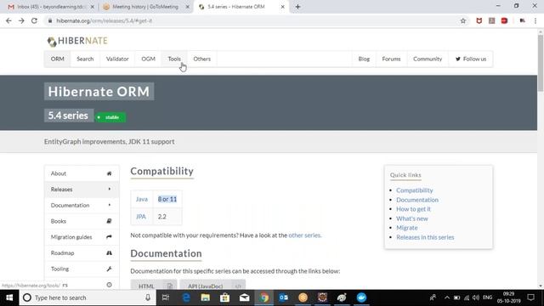
Task: Bookmark this page with the star icon
Action: point(462,20)
